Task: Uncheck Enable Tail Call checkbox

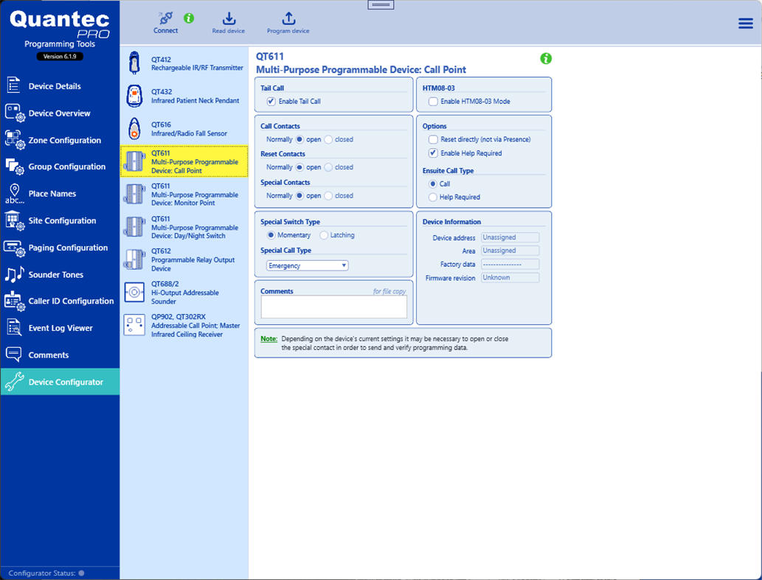Action: point(271,102)
